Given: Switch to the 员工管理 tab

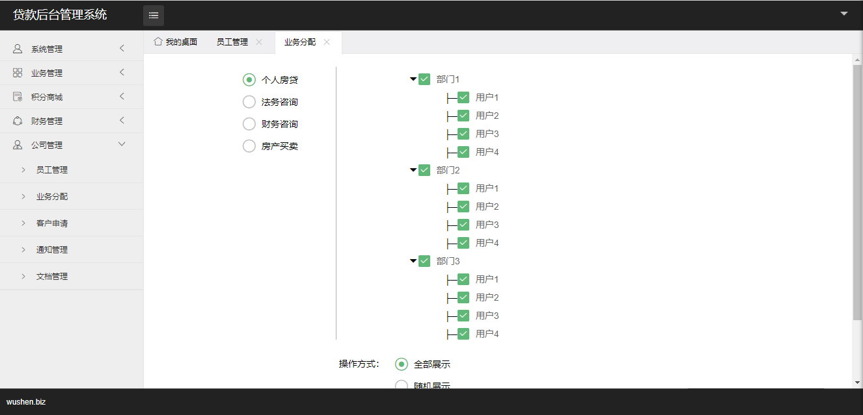Looking at the screenshot, I should [x=232, y=42].
